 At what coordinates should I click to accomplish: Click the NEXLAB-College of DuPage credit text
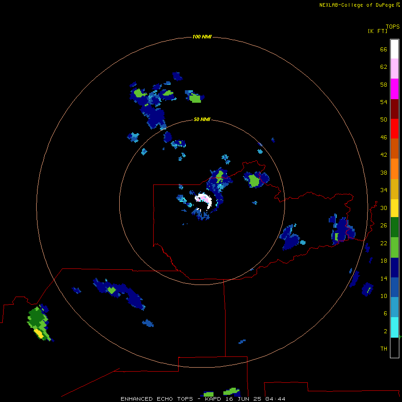coord(356,5)
